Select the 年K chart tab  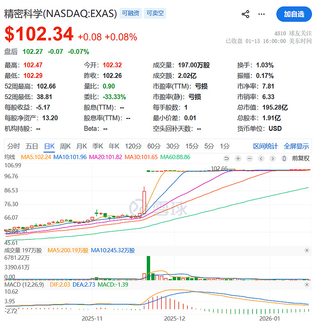114,146
